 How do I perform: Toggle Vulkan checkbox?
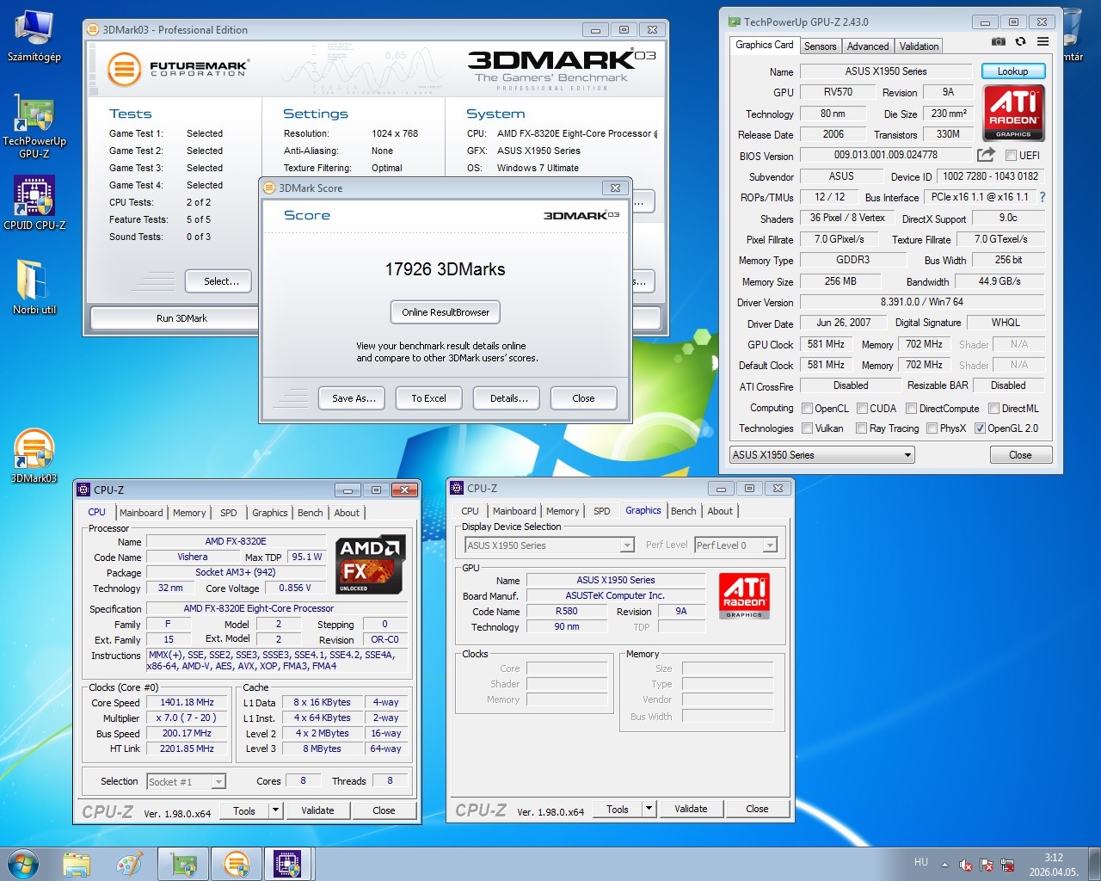(807, 428)
